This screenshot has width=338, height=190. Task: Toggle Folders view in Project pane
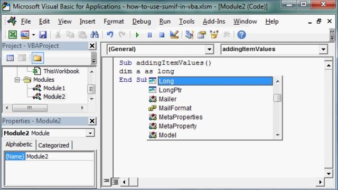point(37,58)
